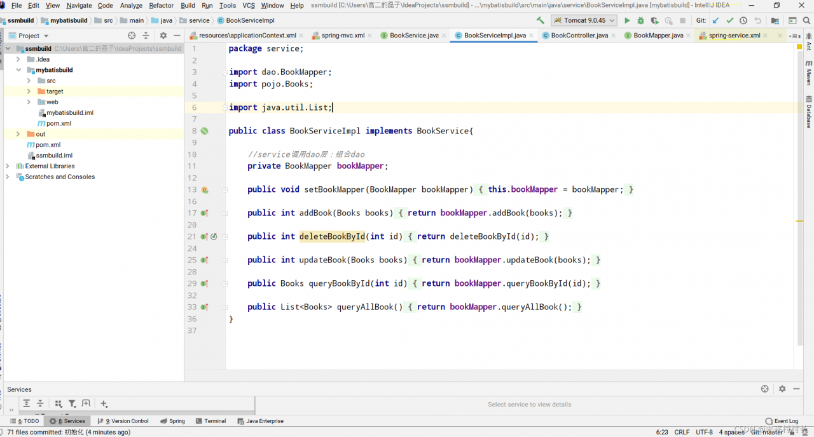Click Collapse All icon in Services toolbar
814x437 pixels.
[x=39, y=403]
